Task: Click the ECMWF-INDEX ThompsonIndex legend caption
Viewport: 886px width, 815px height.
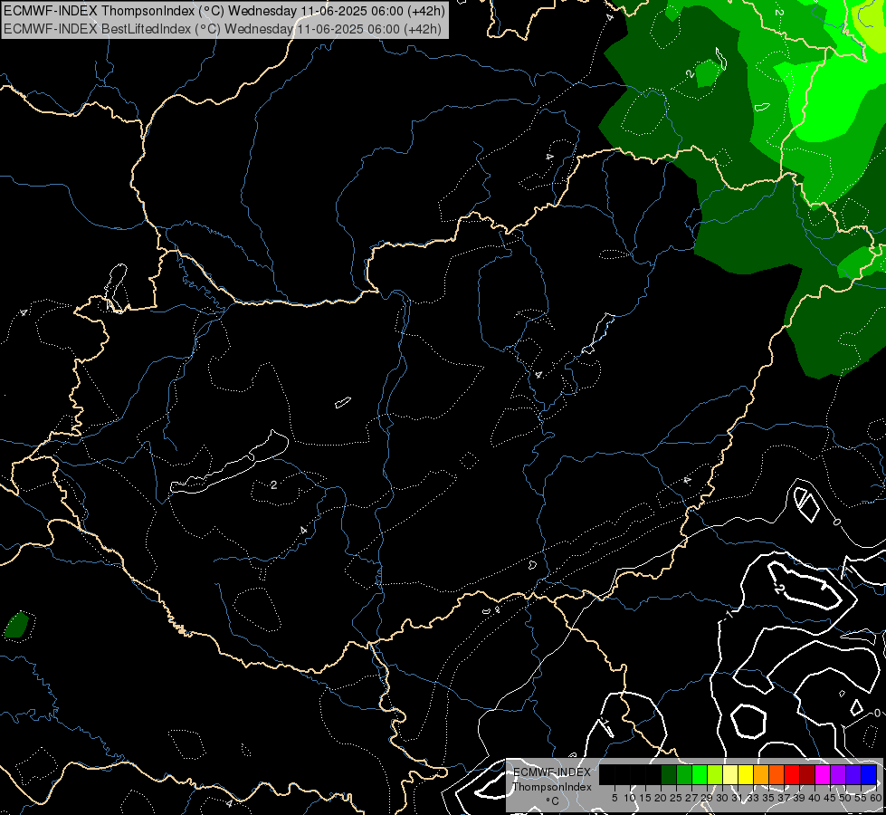Action: (552, 780)
